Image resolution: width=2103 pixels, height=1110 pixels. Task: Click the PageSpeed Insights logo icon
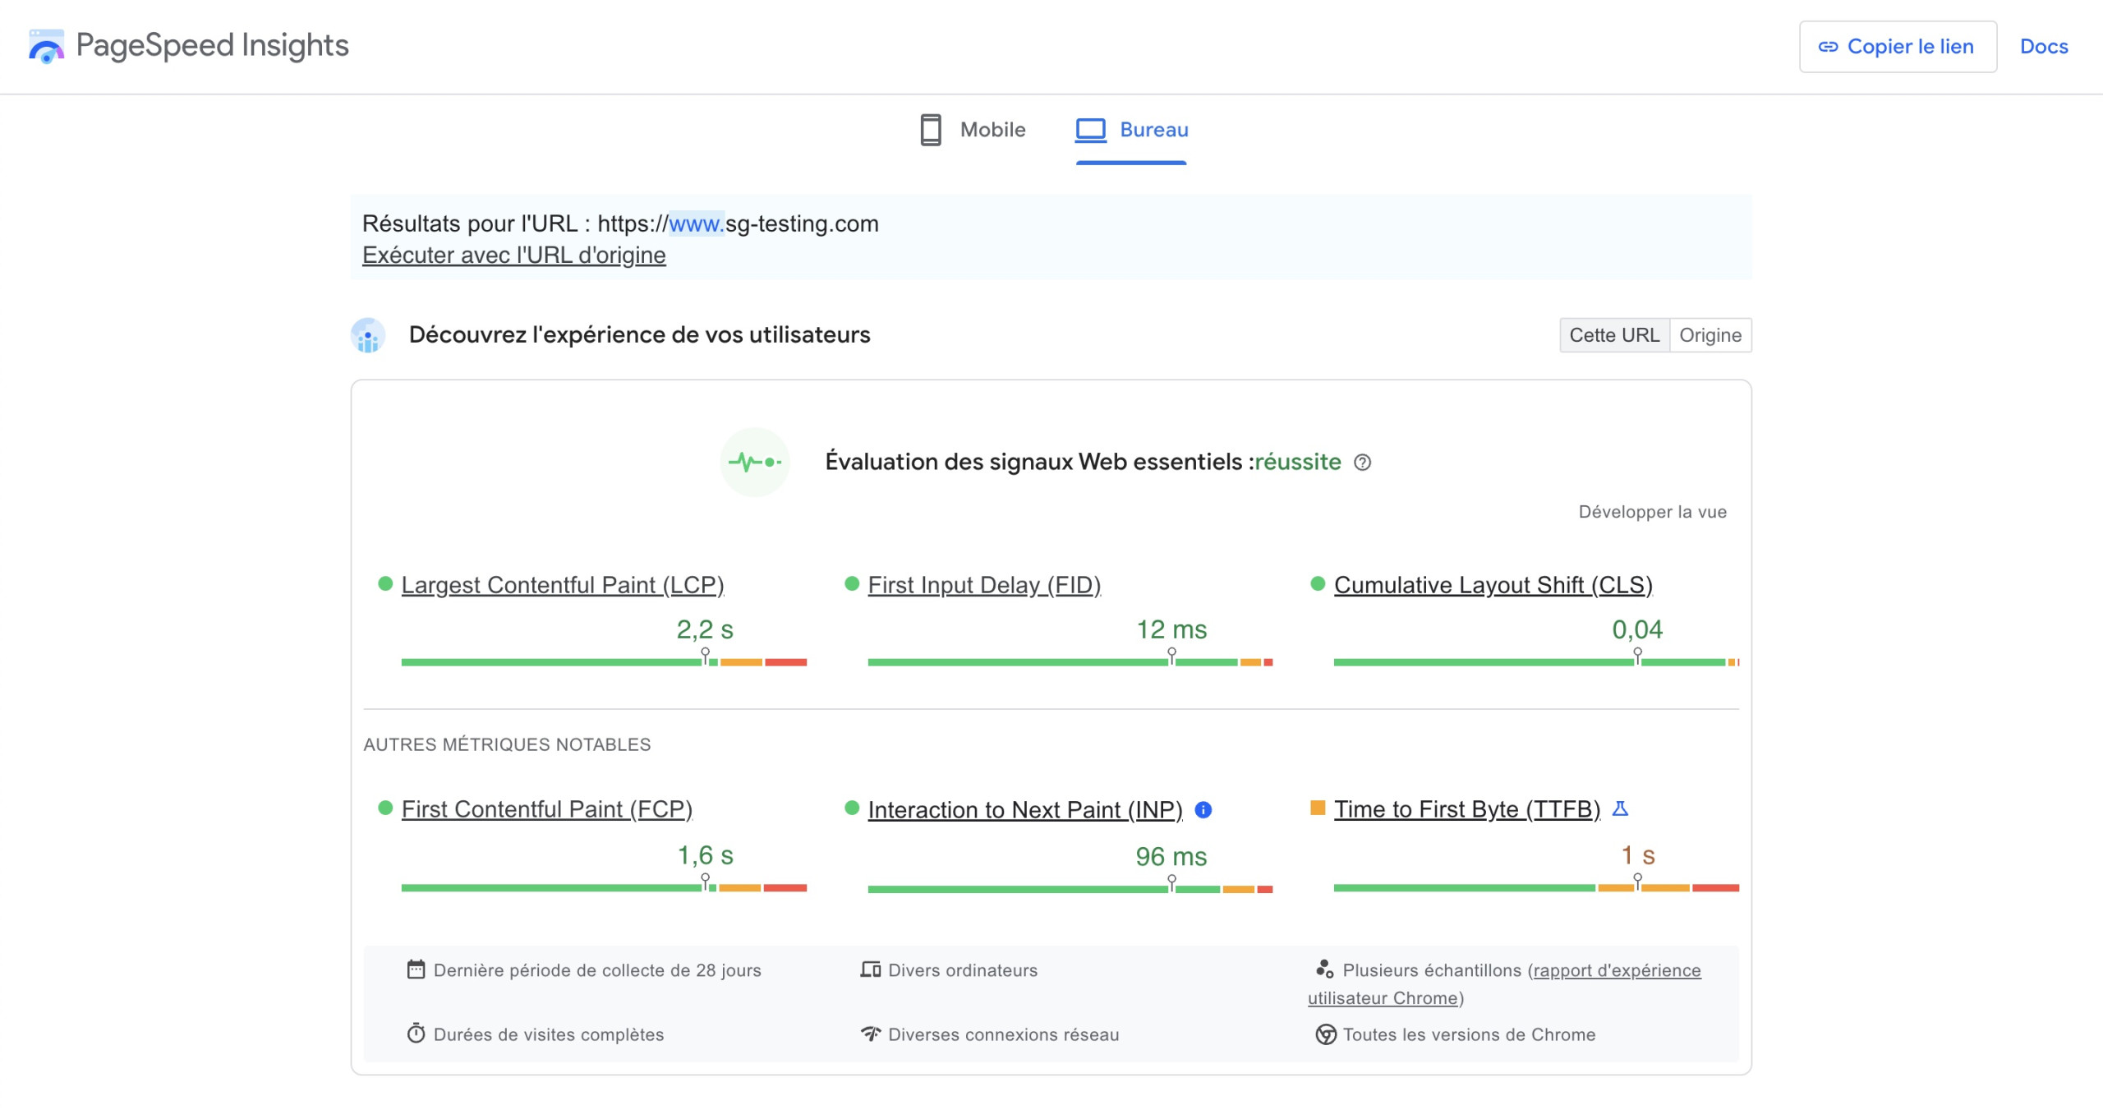pyautogui.click(x=46, y=46)
